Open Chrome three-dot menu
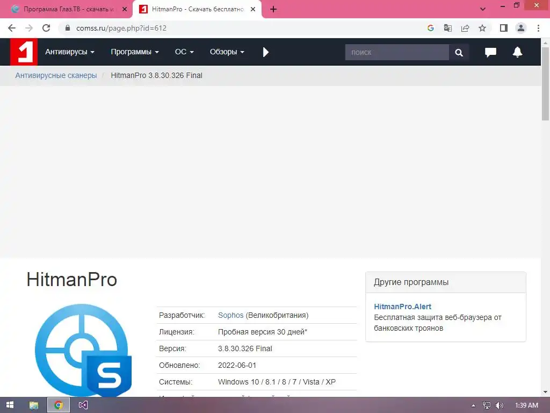550x413 pixels. click(538, 28)
